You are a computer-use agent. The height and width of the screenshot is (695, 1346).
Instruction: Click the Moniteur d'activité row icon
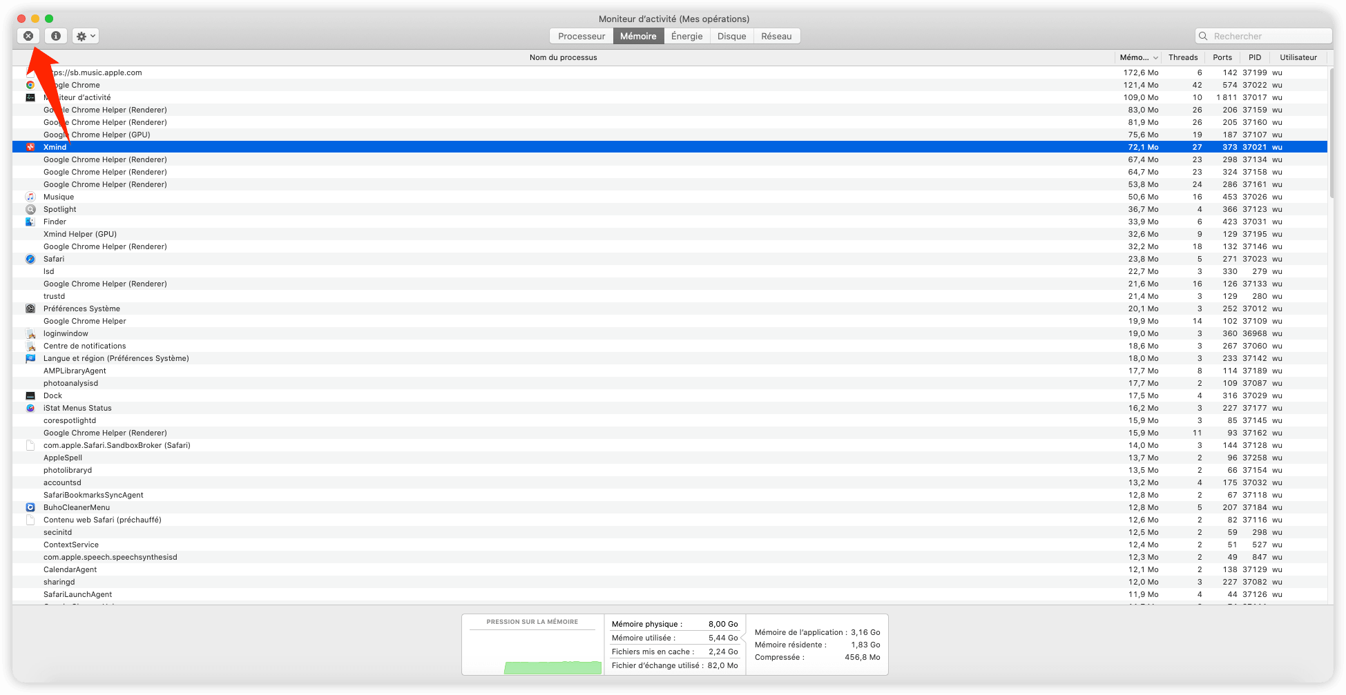click(30, 97)
